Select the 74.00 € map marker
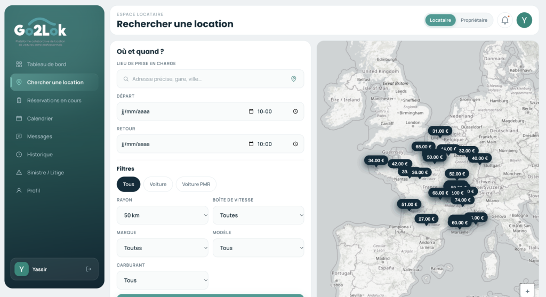The image size is (546, 297). [462, 200]
